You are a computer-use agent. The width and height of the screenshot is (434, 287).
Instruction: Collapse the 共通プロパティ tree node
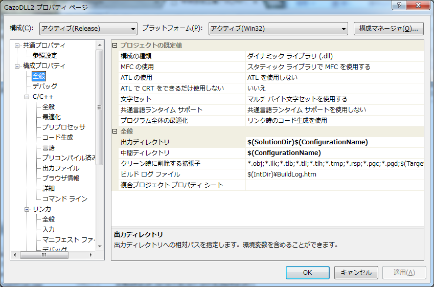click(x=17, y=46)
